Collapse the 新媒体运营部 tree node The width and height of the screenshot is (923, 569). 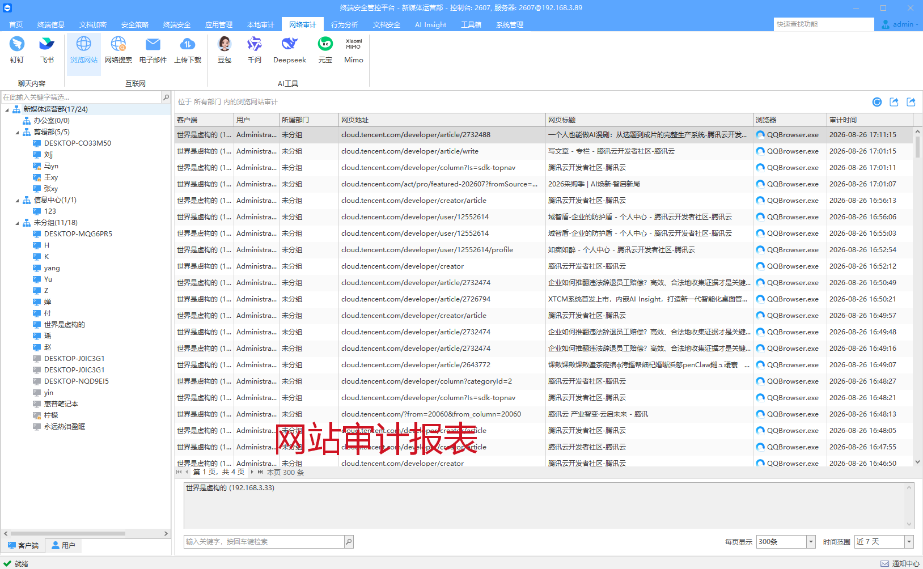click(7, 109)
